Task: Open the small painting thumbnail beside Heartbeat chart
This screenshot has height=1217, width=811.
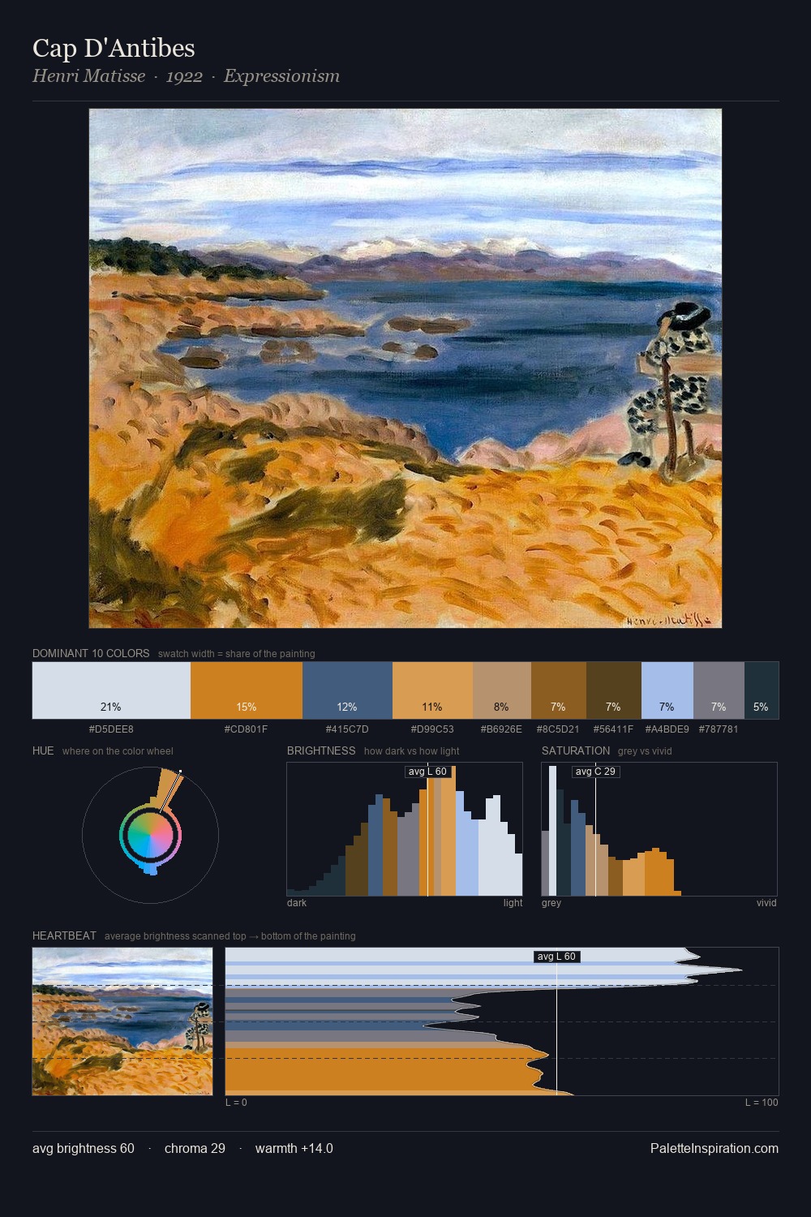Action: coord(122,1021)
